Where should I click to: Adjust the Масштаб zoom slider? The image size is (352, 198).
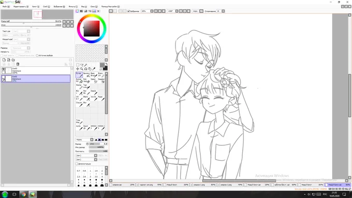pos(31,22)
